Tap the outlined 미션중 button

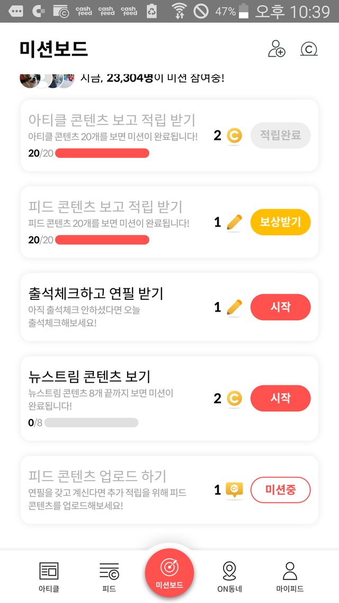tap(280, 490)
